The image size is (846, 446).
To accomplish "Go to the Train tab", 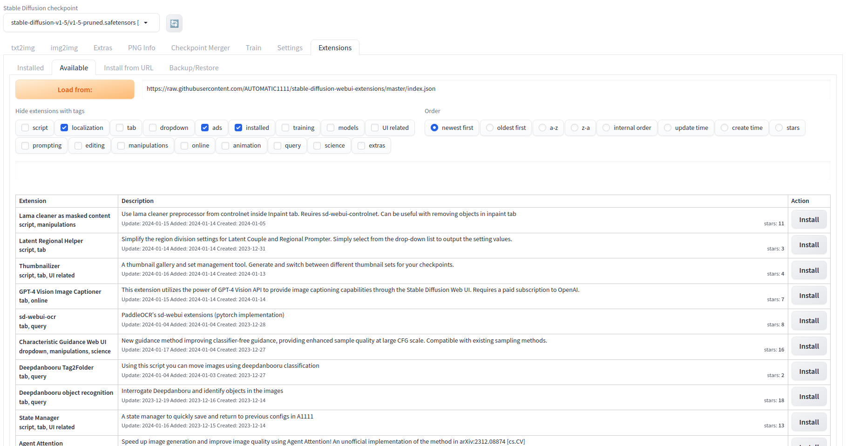I will point(254,48).
